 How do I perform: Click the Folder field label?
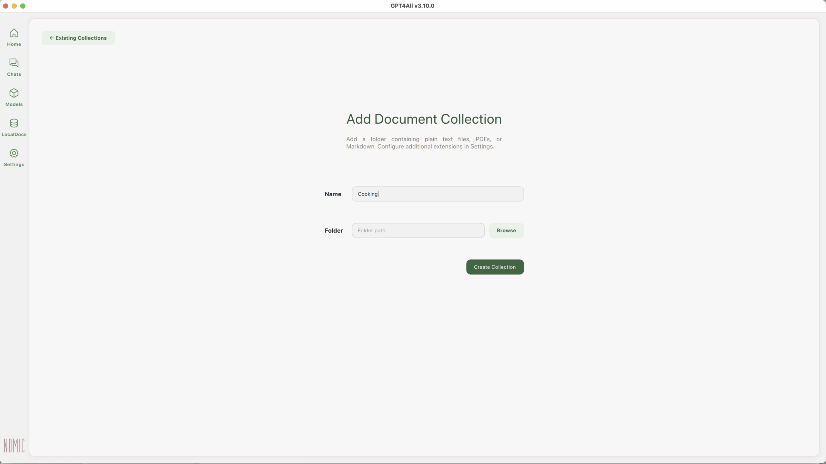pyautogui.click(x=334, y=230)
